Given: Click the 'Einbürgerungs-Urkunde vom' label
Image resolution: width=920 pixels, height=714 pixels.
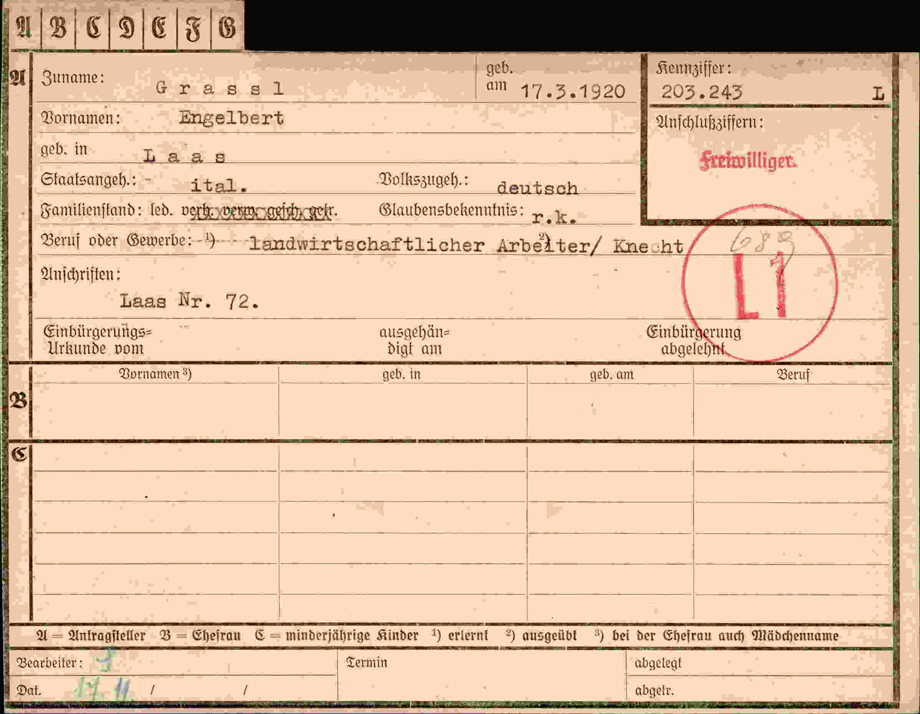Looking at the screenshot, I should (x=97, y=340).
